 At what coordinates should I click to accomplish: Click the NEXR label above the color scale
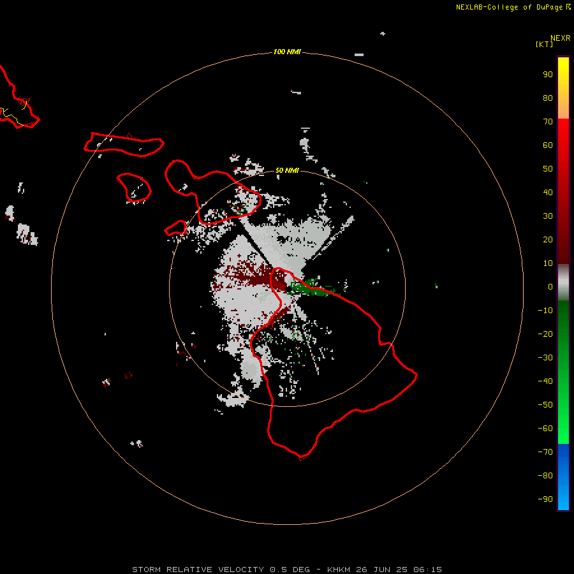click(x=561, y=38)
